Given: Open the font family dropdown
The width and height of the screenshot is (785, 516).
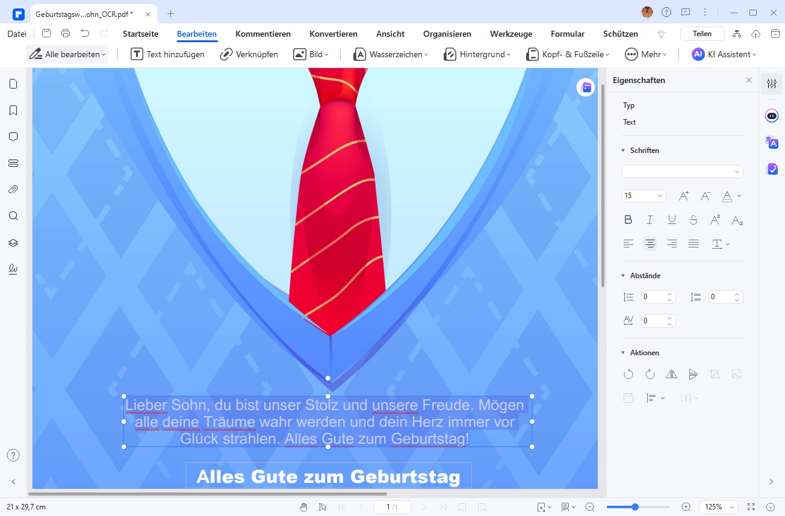Looking at the screenshot, I should coord(683,172).
